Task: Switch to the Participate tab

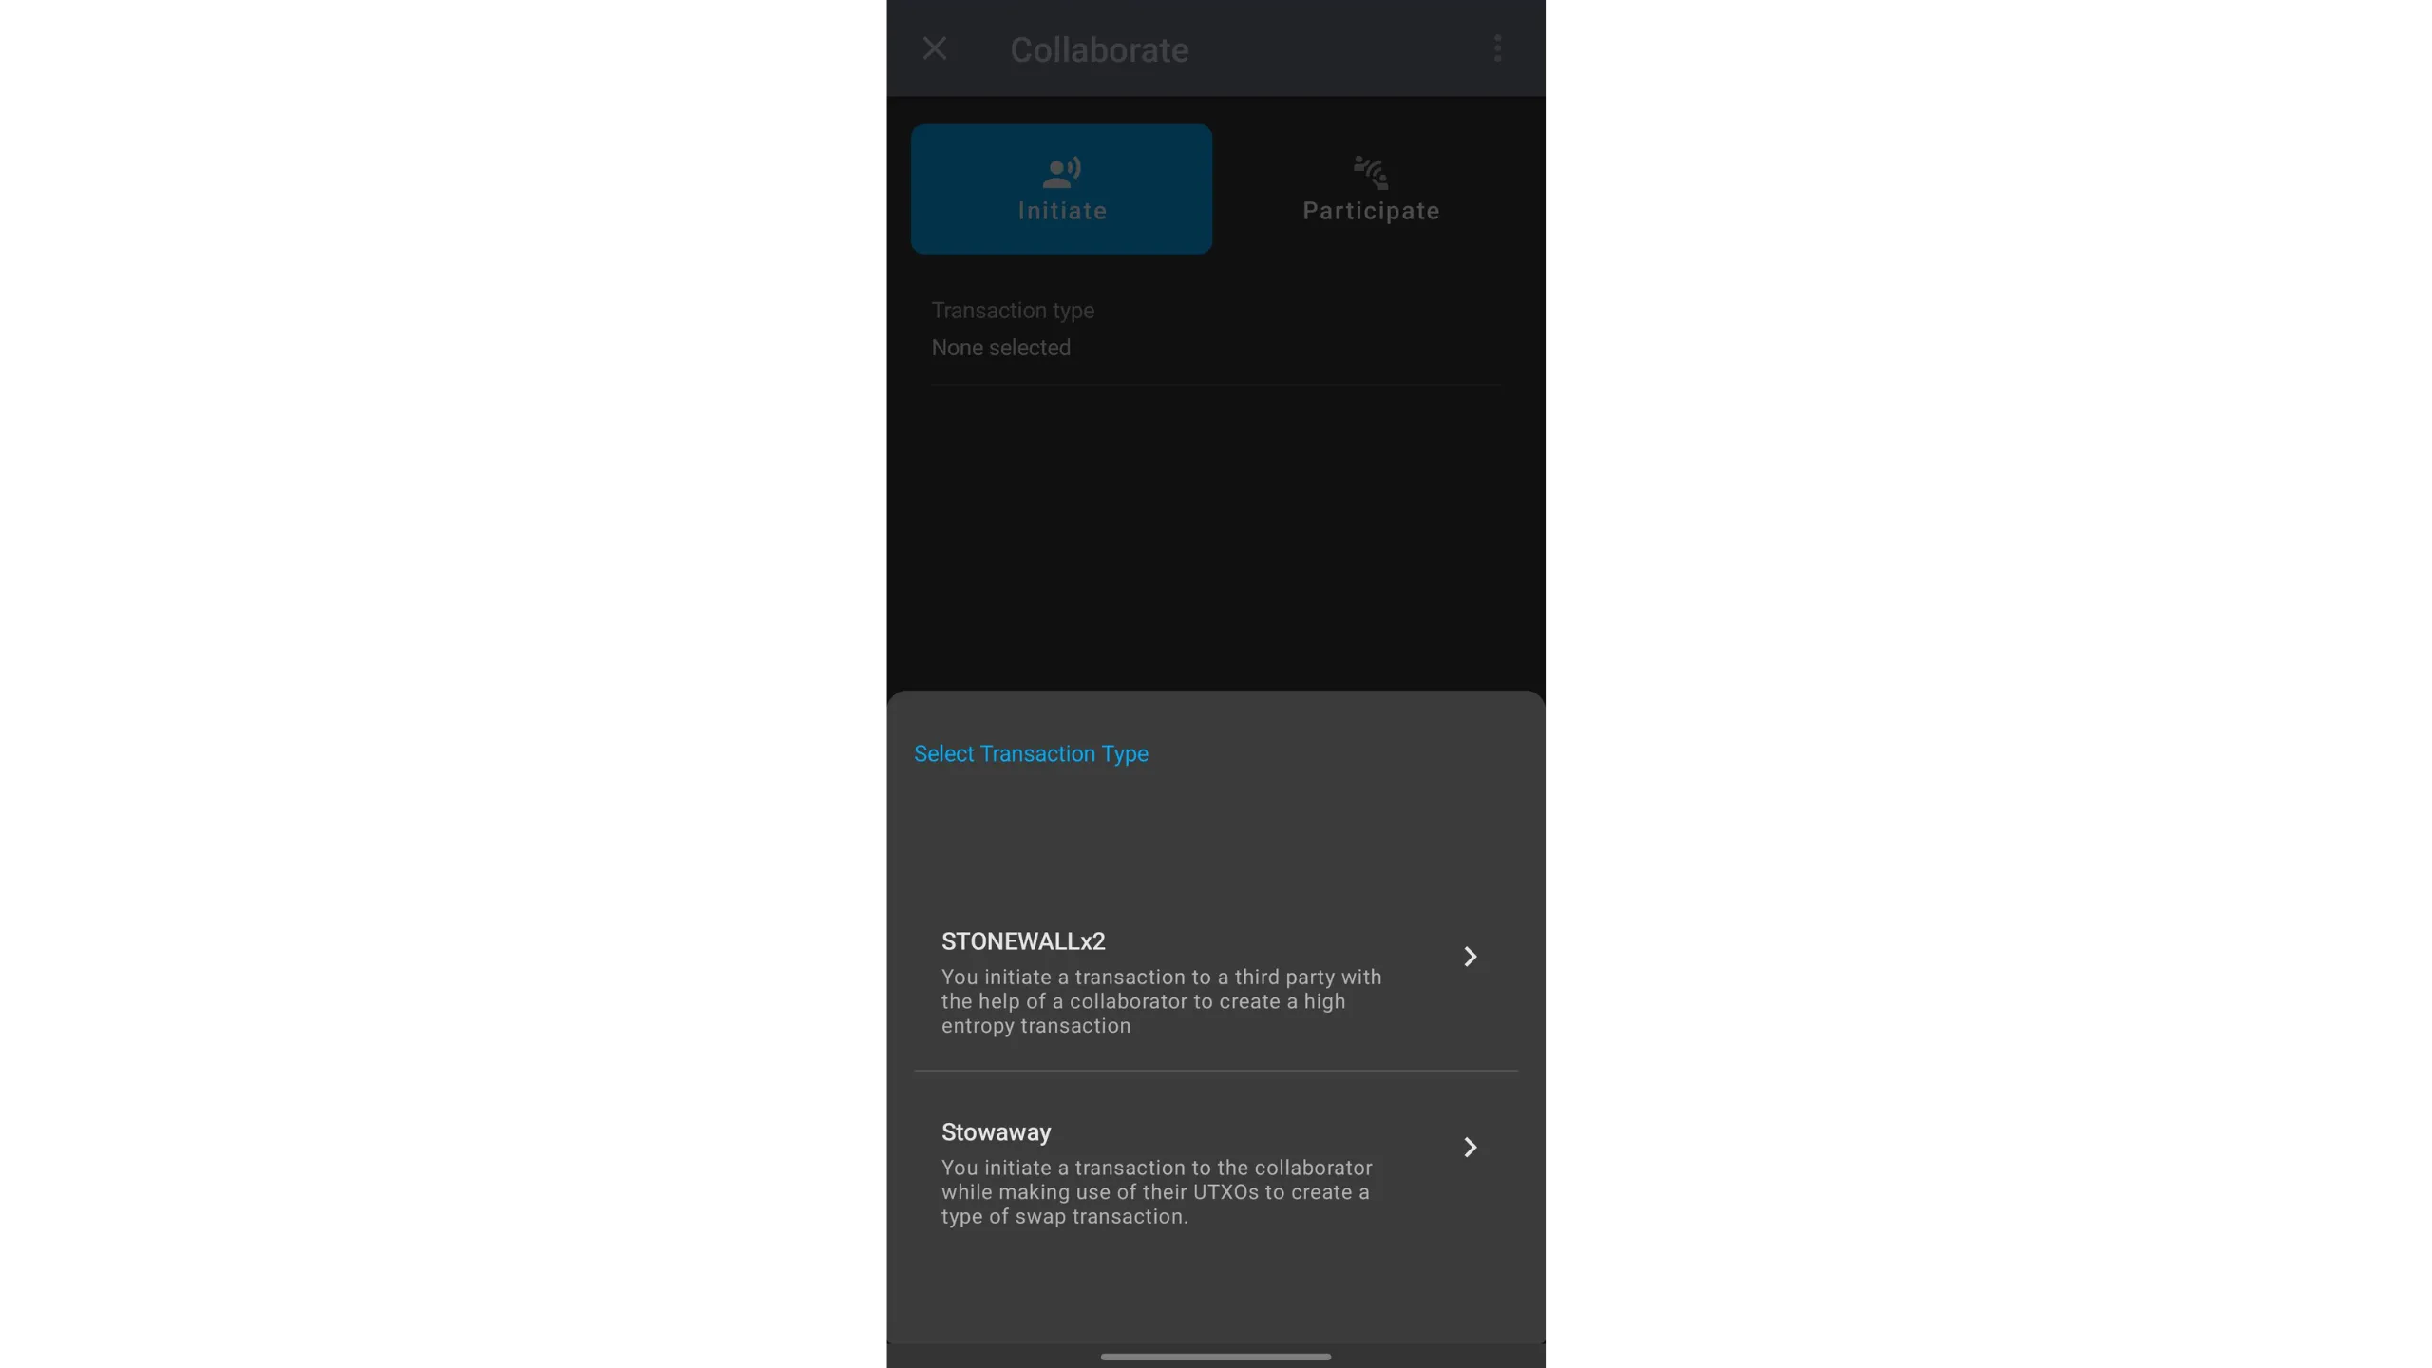Action: pos(1370,189)
